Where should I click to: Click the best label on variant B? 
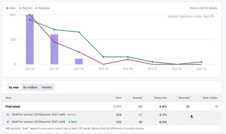(74, 122)
